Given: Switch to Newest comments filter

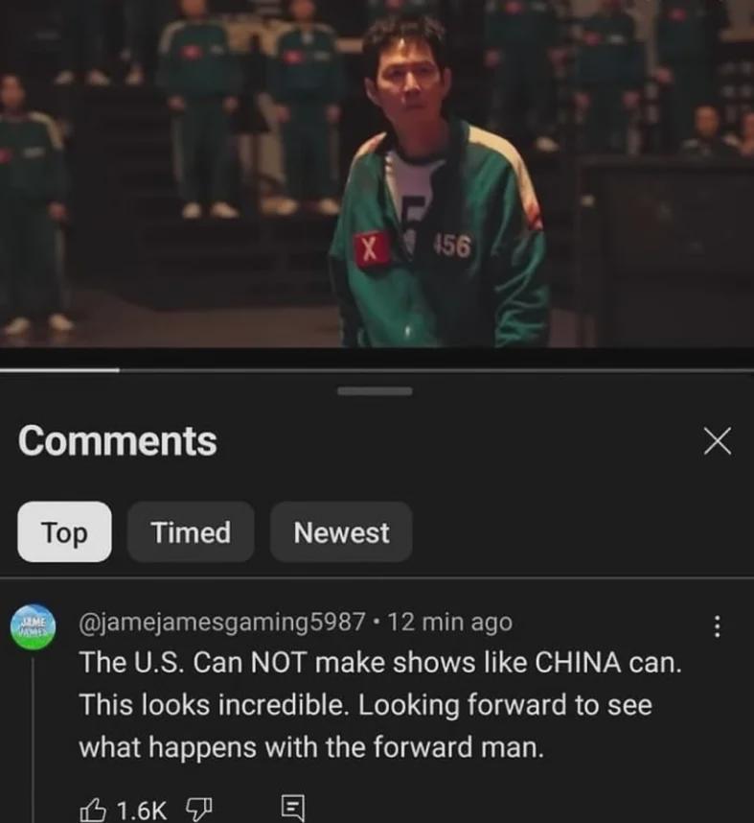Looking at the screenshot, I should click(x=341, y=531).
